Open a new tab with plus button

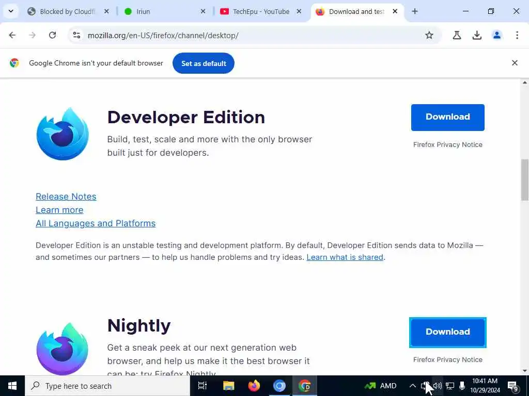pyautogui.click(x=415, y=11)
